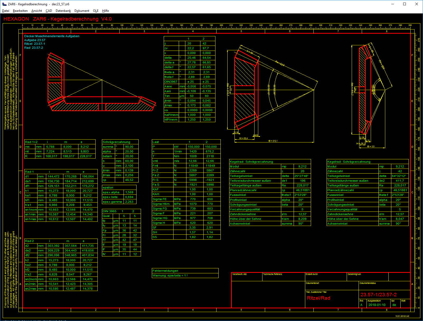423x321 pixels.
Task: Click the HEXAGON ZAR6 heading text
Action: (x=58, y=19)
